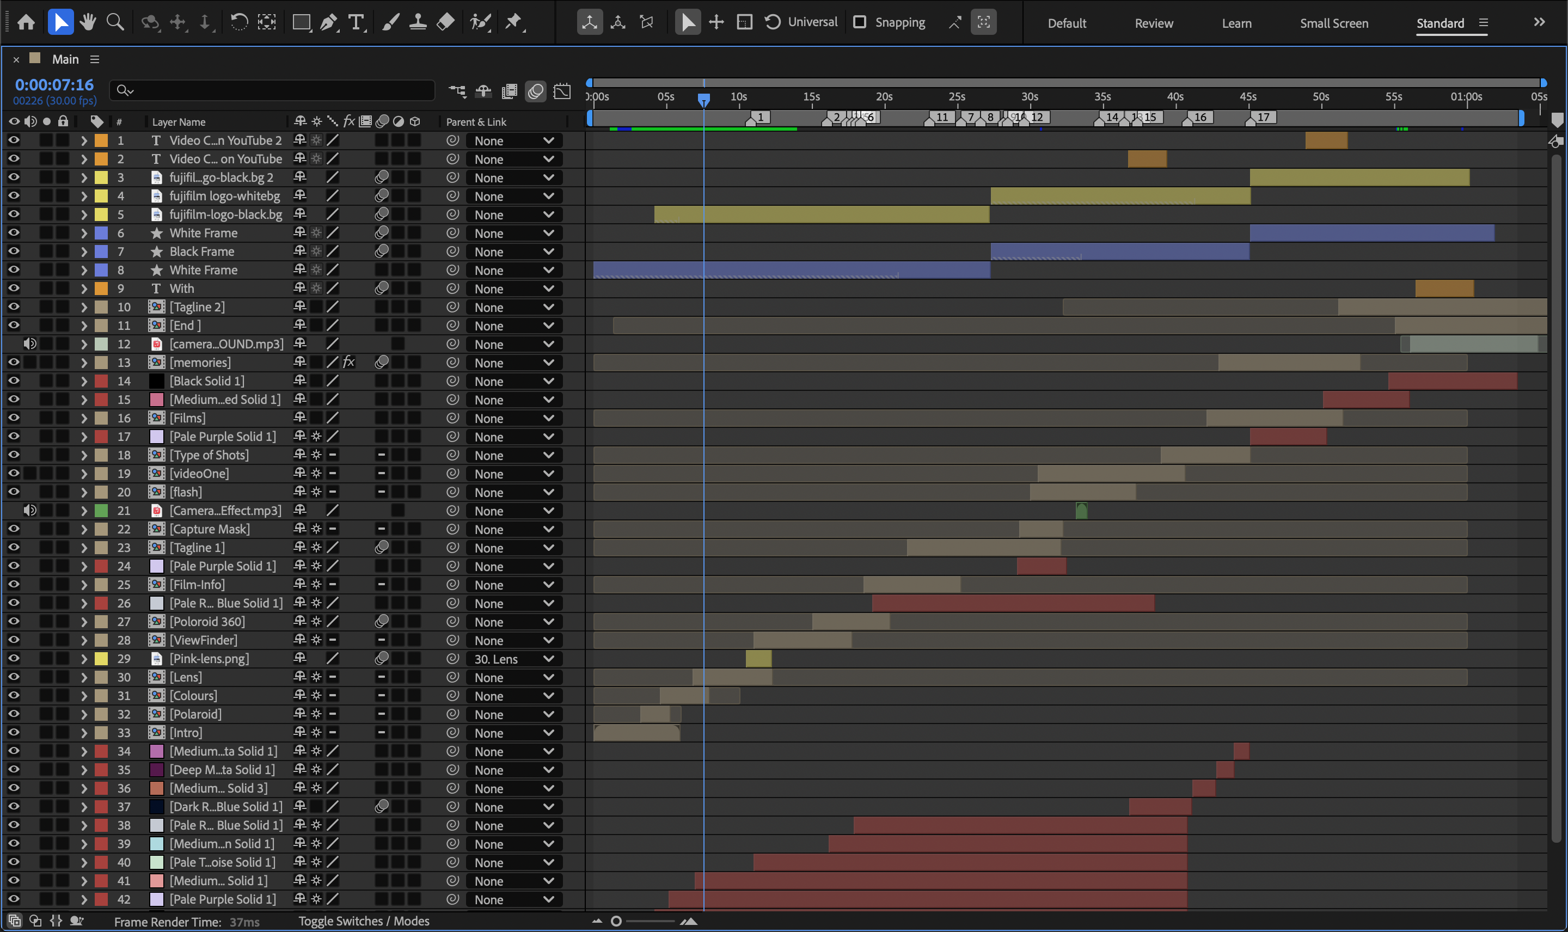Screen dimensions: 1568x932
Task: Open the Graph Editor in the timeline
Action: coord(561,91)
